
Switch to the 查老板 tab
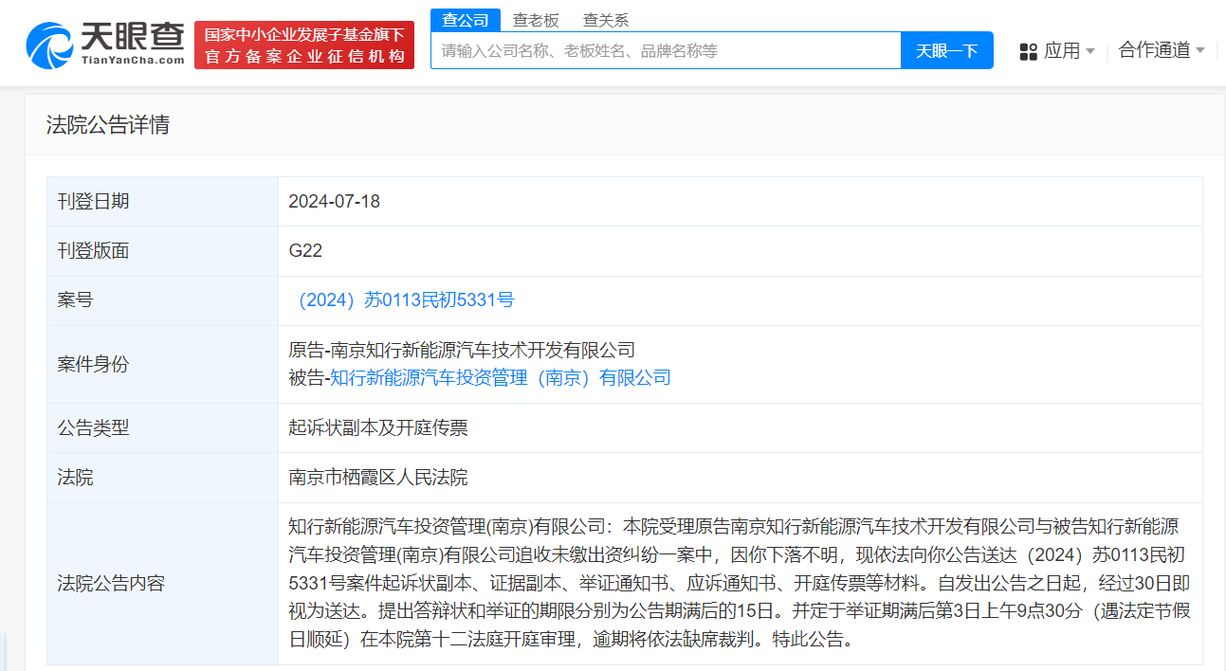coord(536,20)
